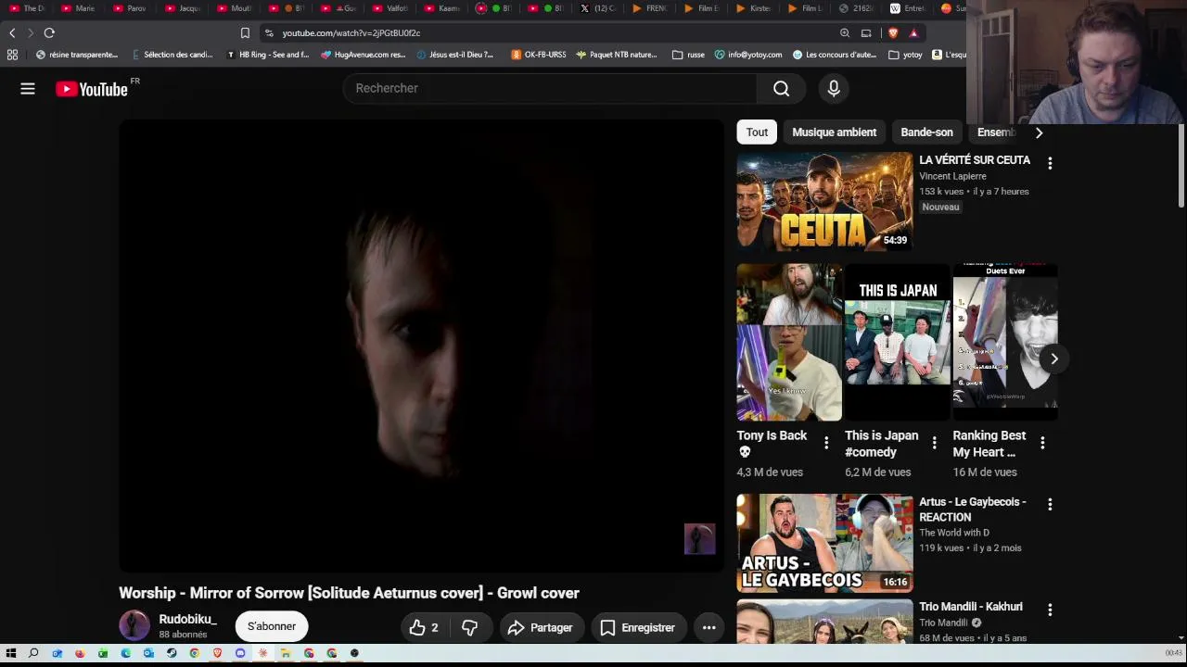The width and height of the screenshot is (1187, 667).
Task: Show next Shorts with the arrow
Action: click(x=1054, y=359)
